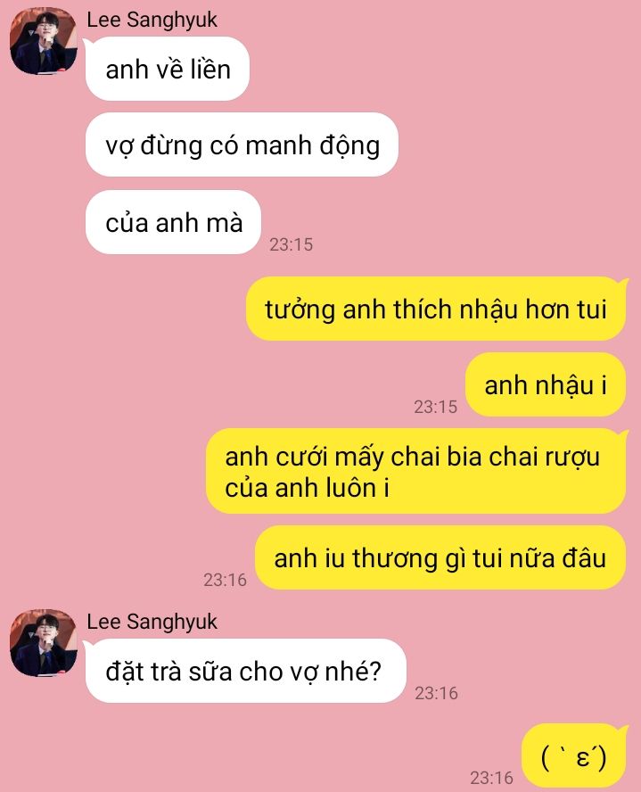
Task: Click the 23:16 timestamp beside "anh iu thương" bubble
Action: tap(225, 580)
